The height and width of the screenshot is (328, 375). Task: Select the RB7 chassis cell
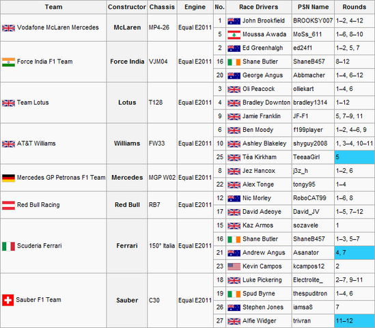click(162, 205)
